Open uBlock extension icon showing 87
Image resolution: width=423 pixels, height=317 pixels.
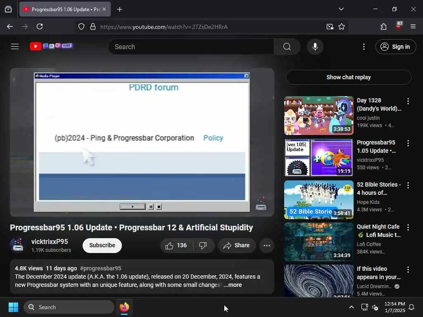[x=399, y=26]
